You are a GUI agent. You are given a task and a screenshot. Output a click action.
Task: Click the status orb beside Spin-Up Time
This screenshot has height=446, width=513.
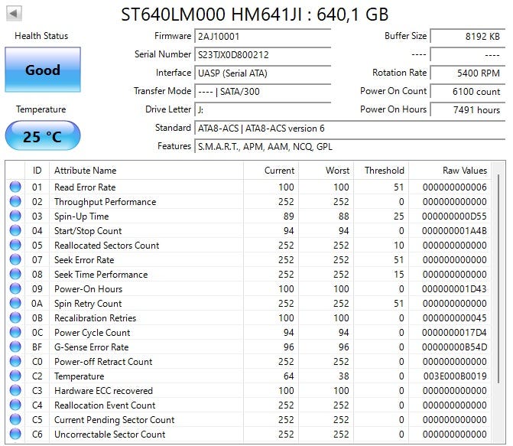(x=15, y=216)
